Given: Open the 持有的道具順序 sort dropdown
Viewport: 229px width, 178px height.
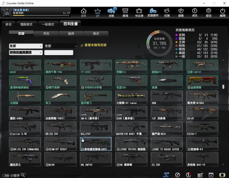Looking at the screenshot, I should 26,53.
